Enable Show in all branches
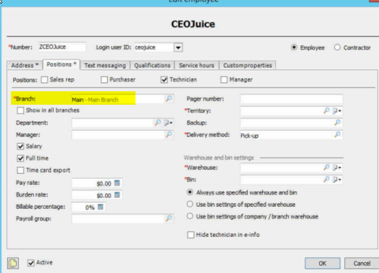 coord(20,110)
